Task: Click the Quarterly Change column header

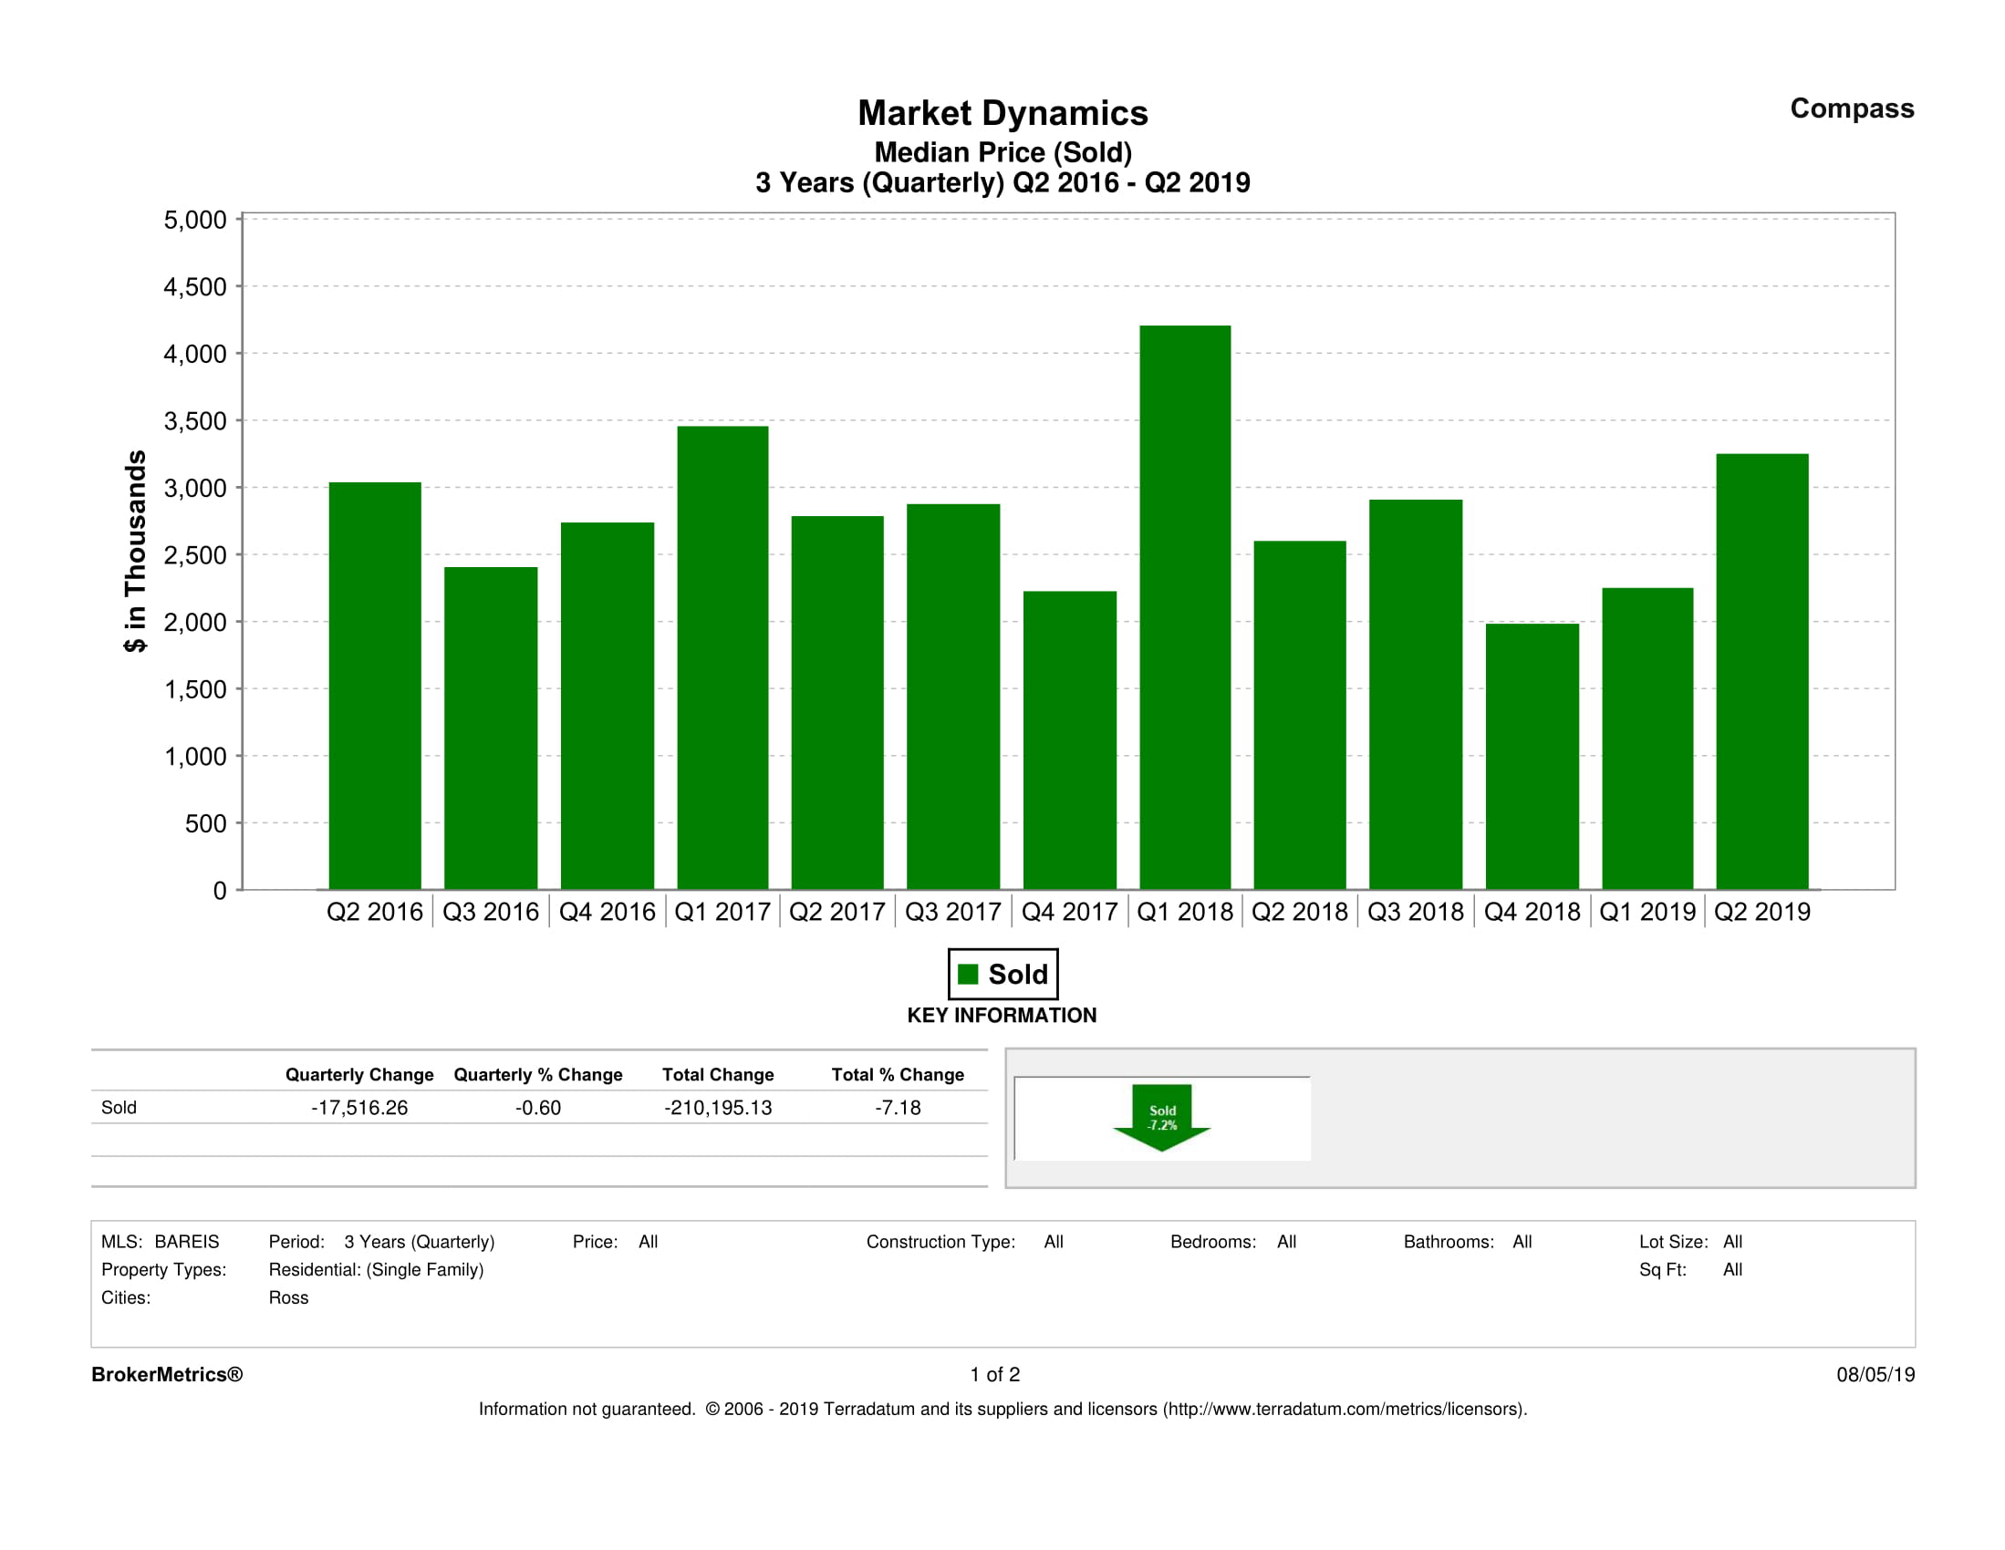Action: tap(359, 1074)
